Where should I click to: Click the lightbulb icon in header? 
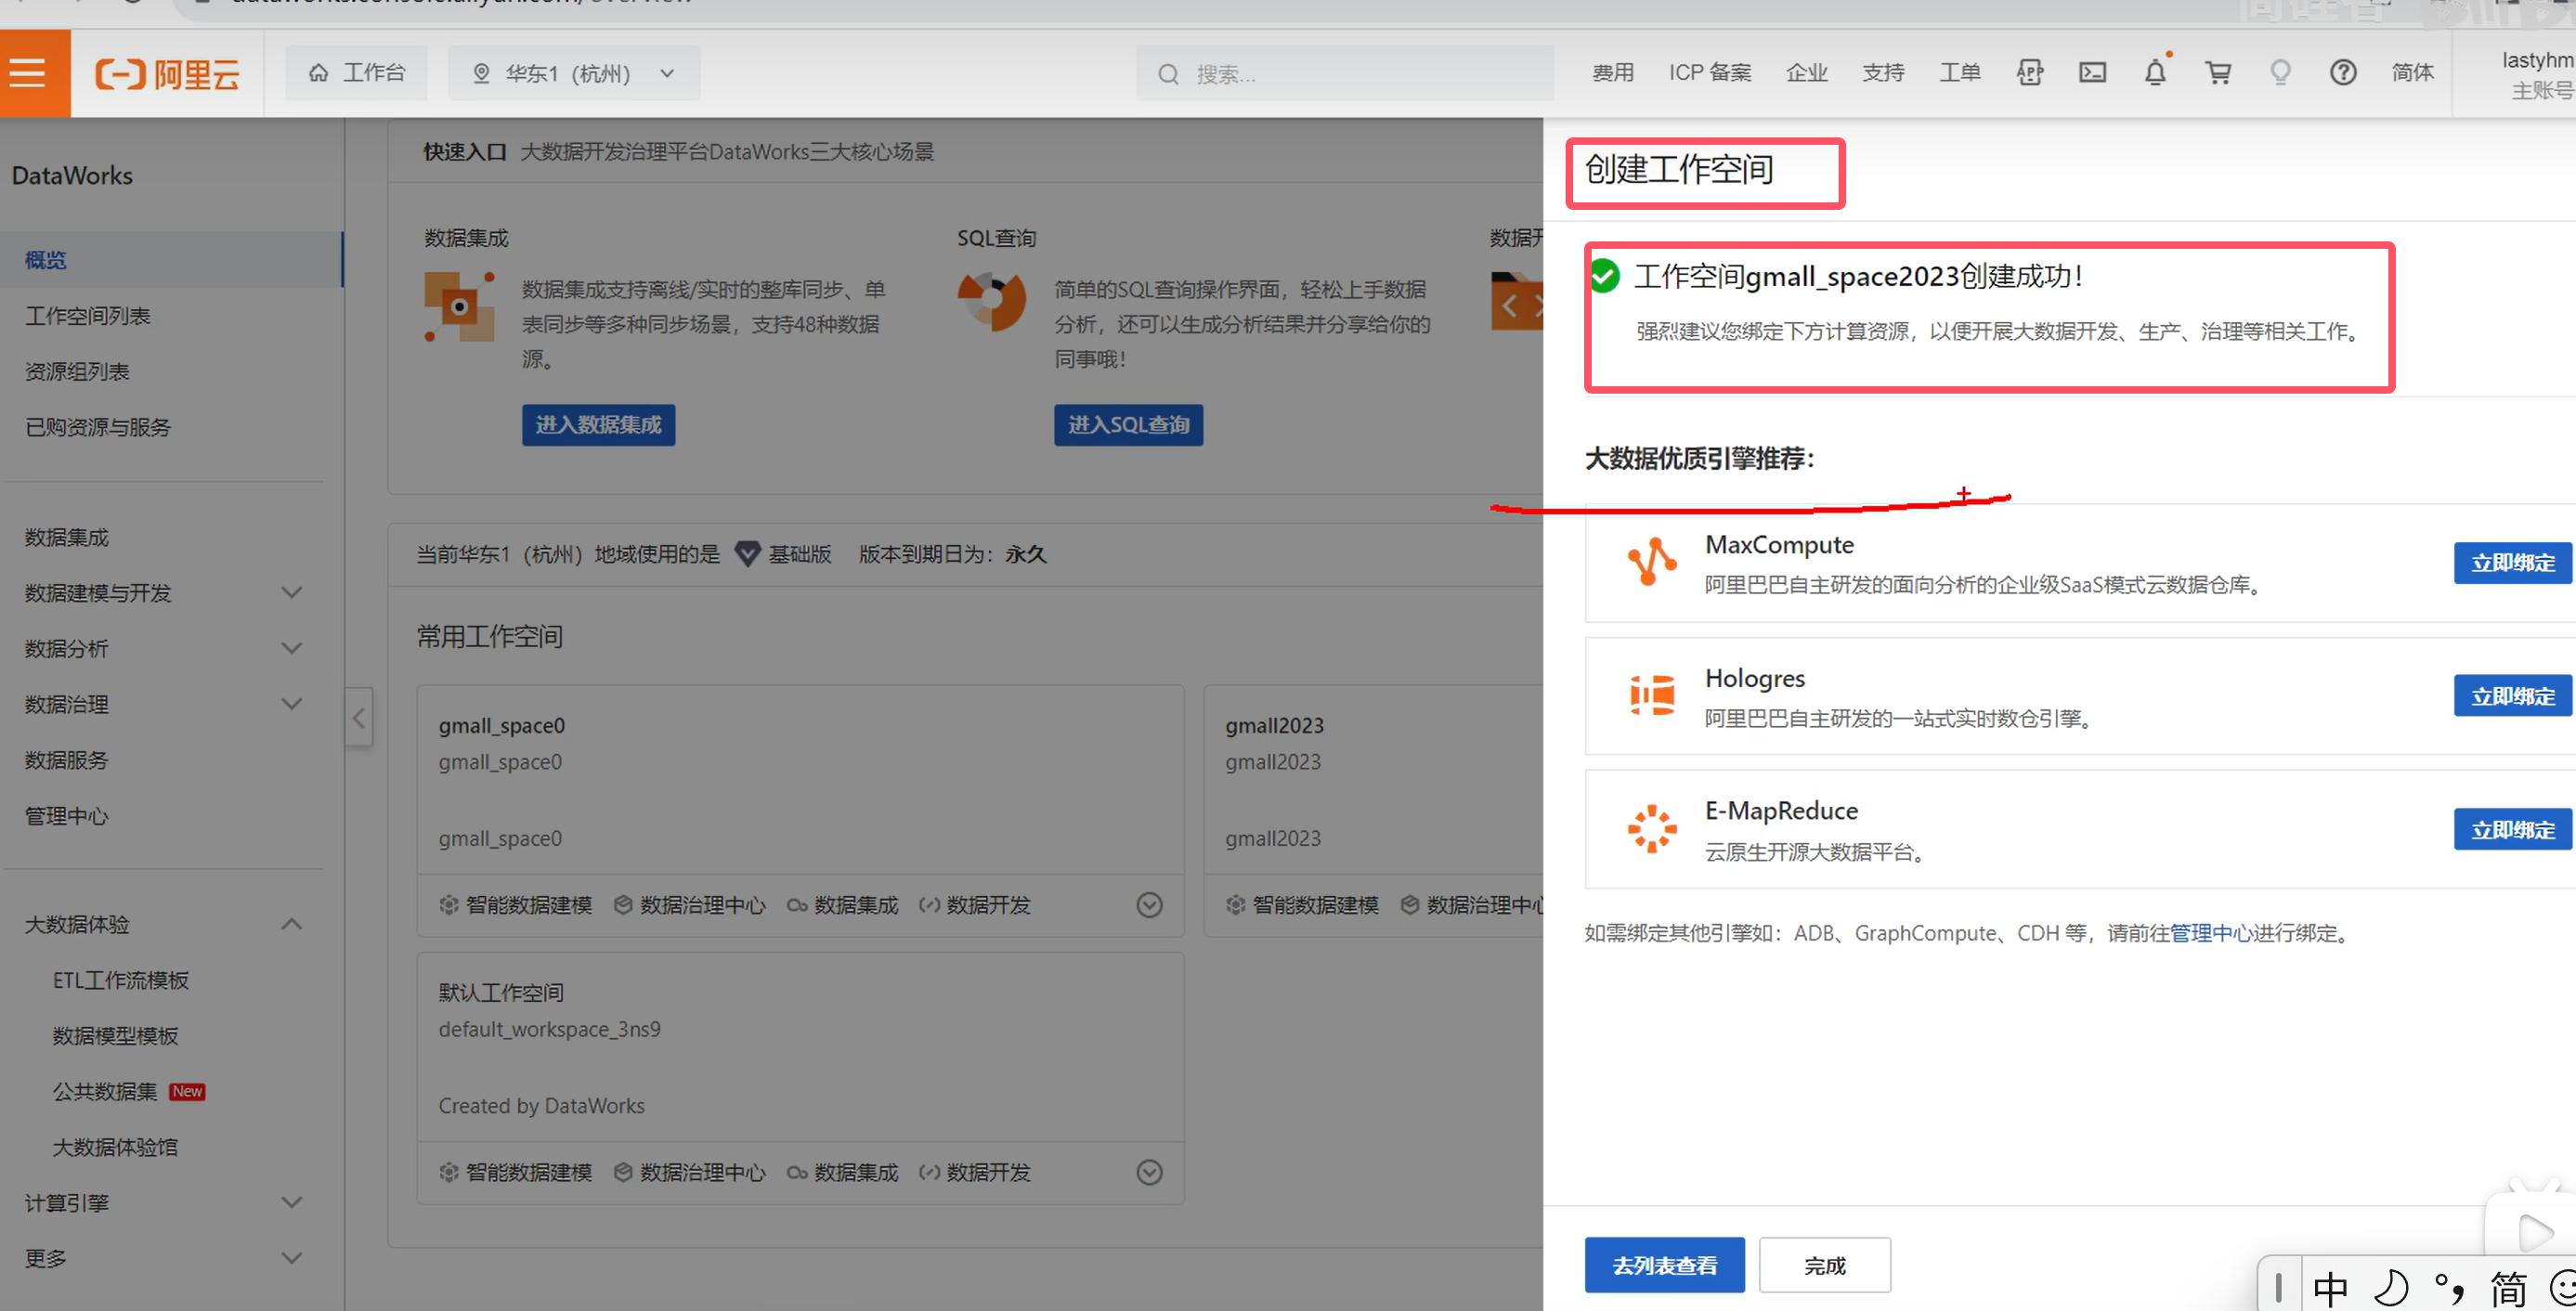tap(2280, 73)
